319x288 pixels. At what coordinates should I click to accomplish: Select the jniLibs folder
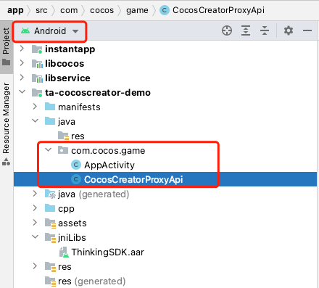165,237
